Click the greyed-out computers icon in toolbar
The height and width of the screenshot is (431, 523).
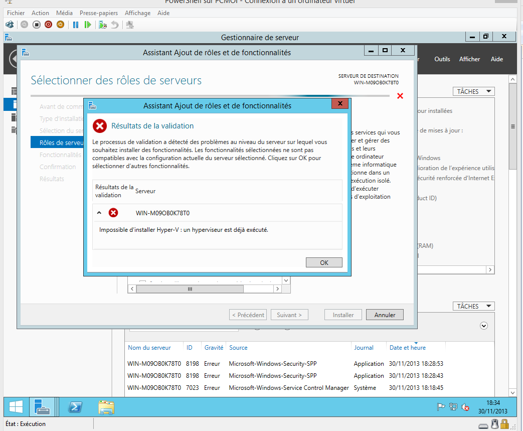click(x=130, y=25)
